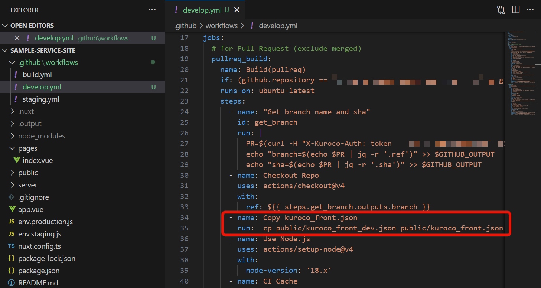Click the JS icon beside env.staging.js
The width and height of the screenshot is (541, 288).
[11, 234]
